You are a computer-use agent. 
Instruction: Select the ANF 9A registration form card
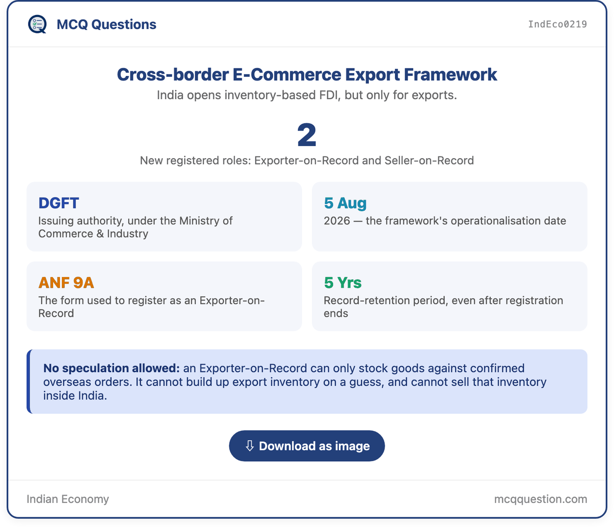point(164,296)
